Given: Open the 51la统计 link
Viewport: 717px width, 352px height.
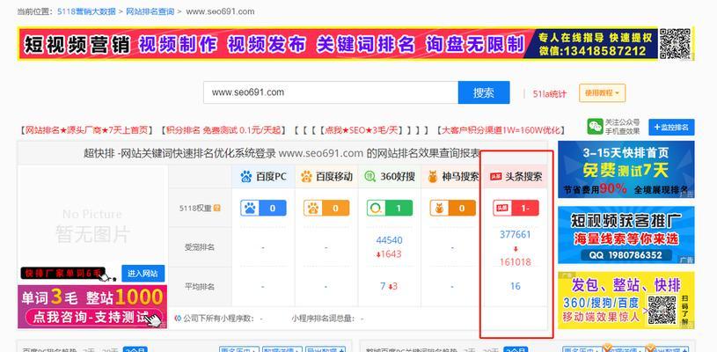Looking at the screenshot, I should 549,93.
